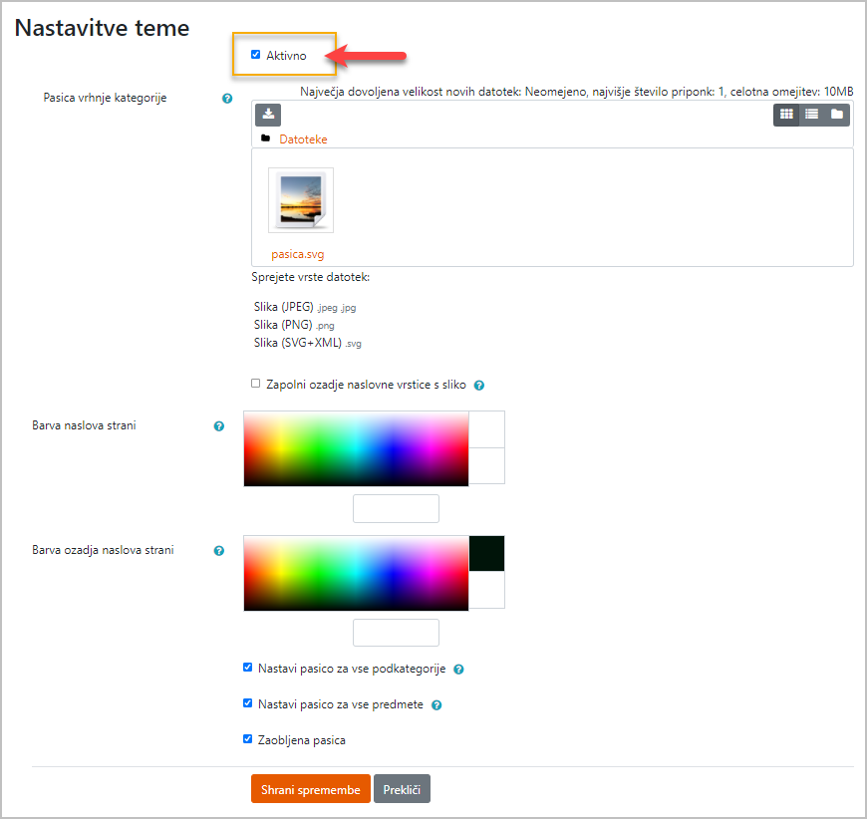
Task: Toggle Nastavi pasico za vse podkategorije checkbox
Action: pos(248,668)
